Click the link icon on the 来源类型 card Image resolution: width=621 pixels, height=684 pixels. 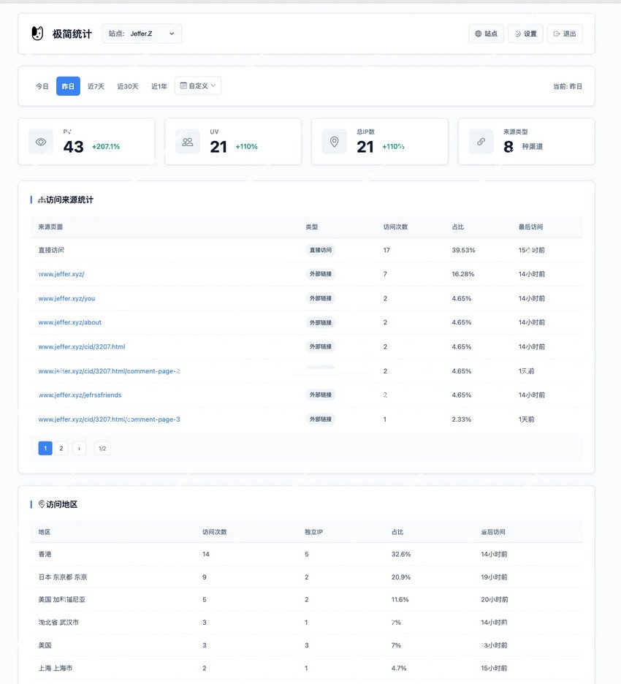(481, 141)
